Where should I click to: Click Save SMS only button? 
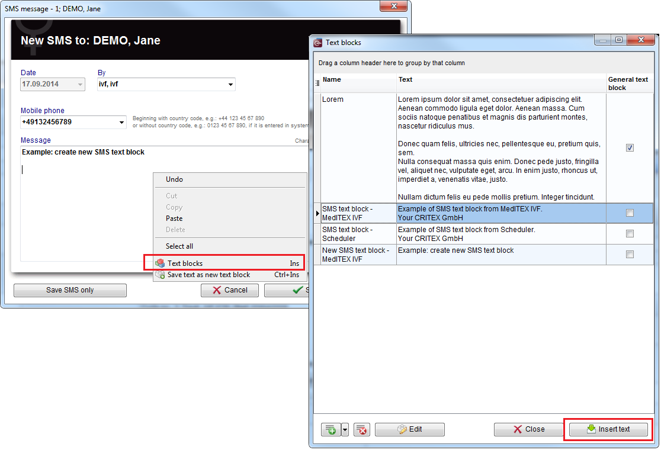[x=70, y=290]
